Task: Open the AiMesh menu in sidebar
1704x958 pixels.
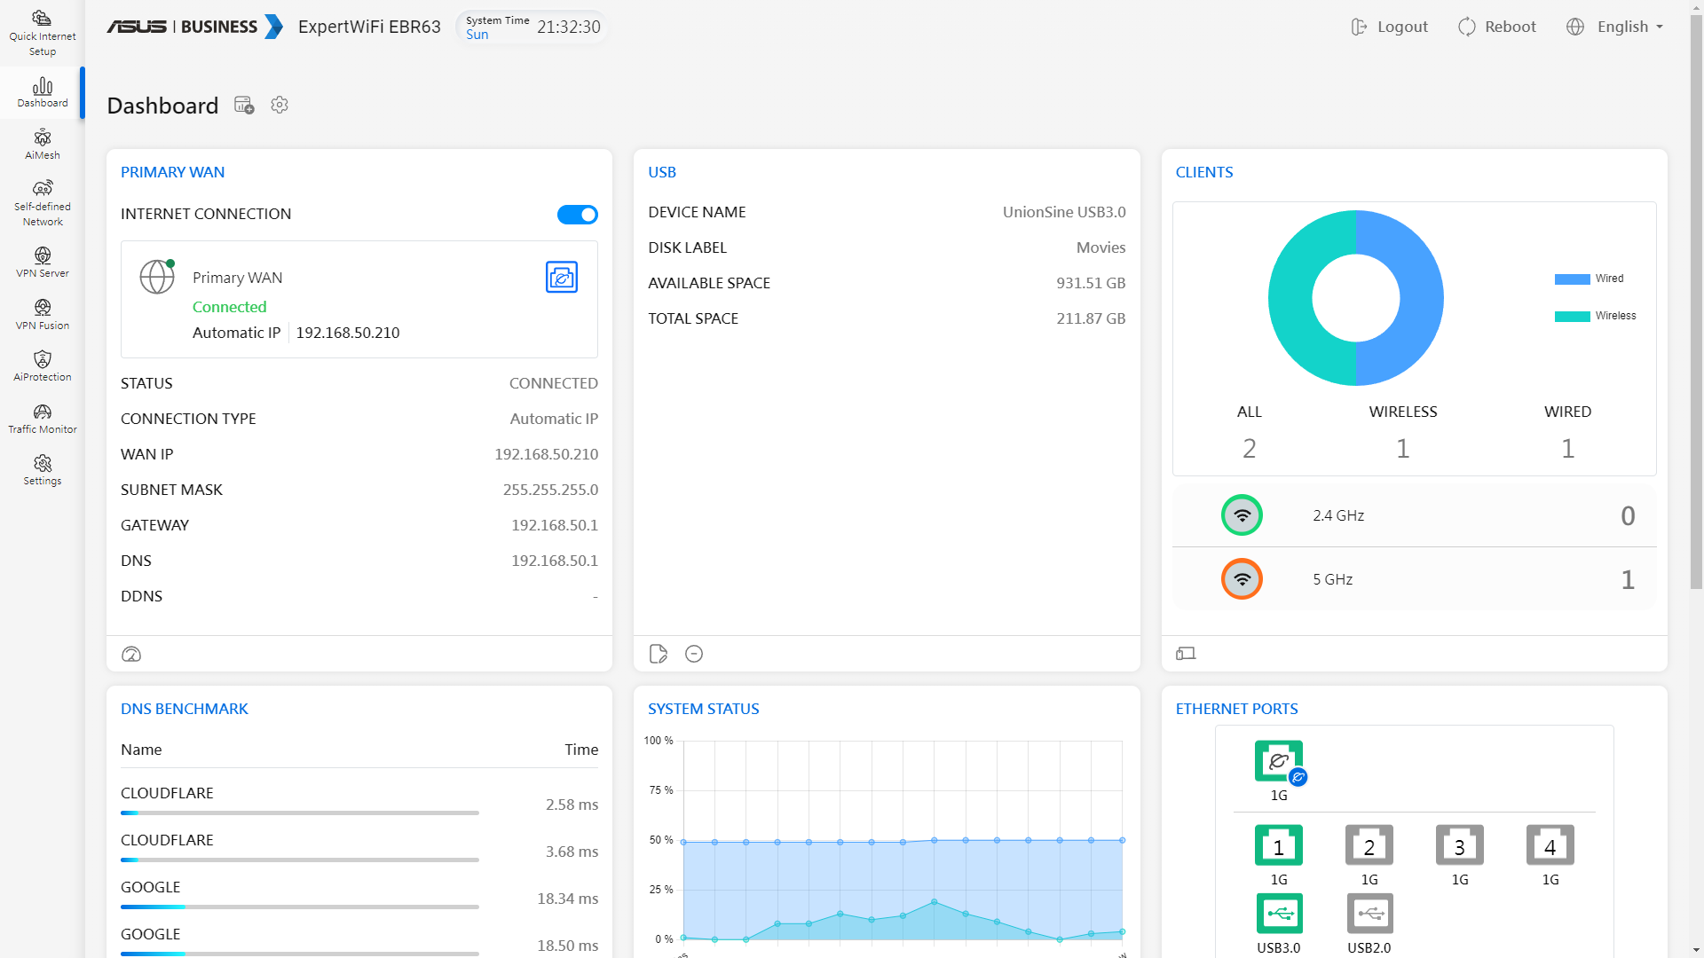Action: tap(43, 144)
